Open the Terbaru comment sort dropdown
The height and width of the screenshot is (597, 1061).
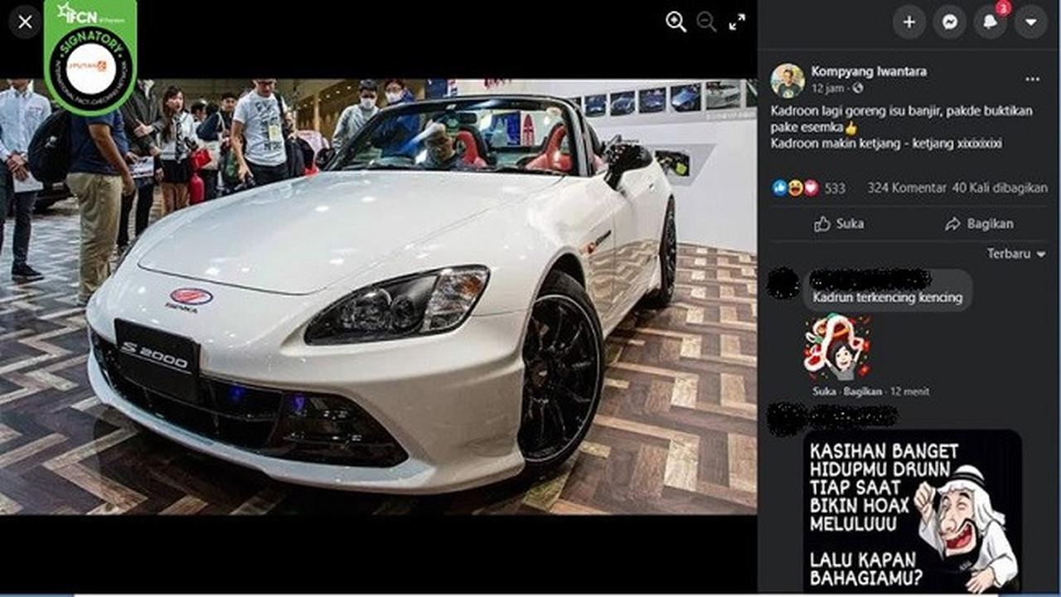click(1015, 254)
